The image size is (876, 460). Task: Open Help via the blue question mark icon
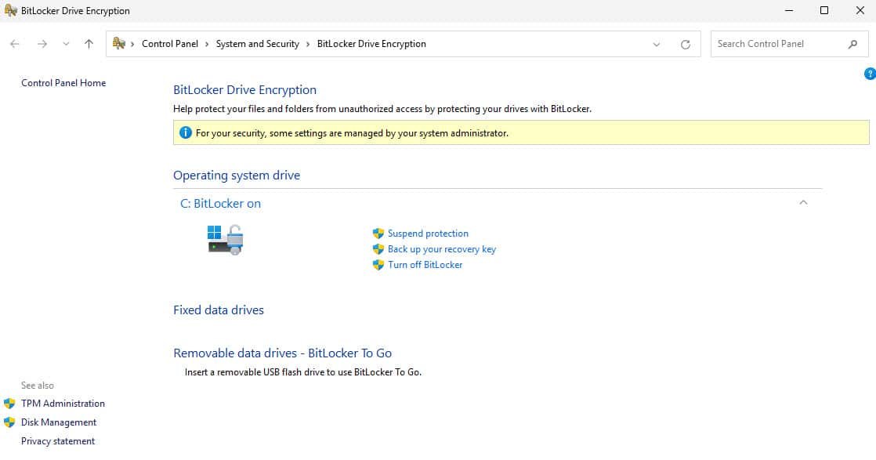870,73
